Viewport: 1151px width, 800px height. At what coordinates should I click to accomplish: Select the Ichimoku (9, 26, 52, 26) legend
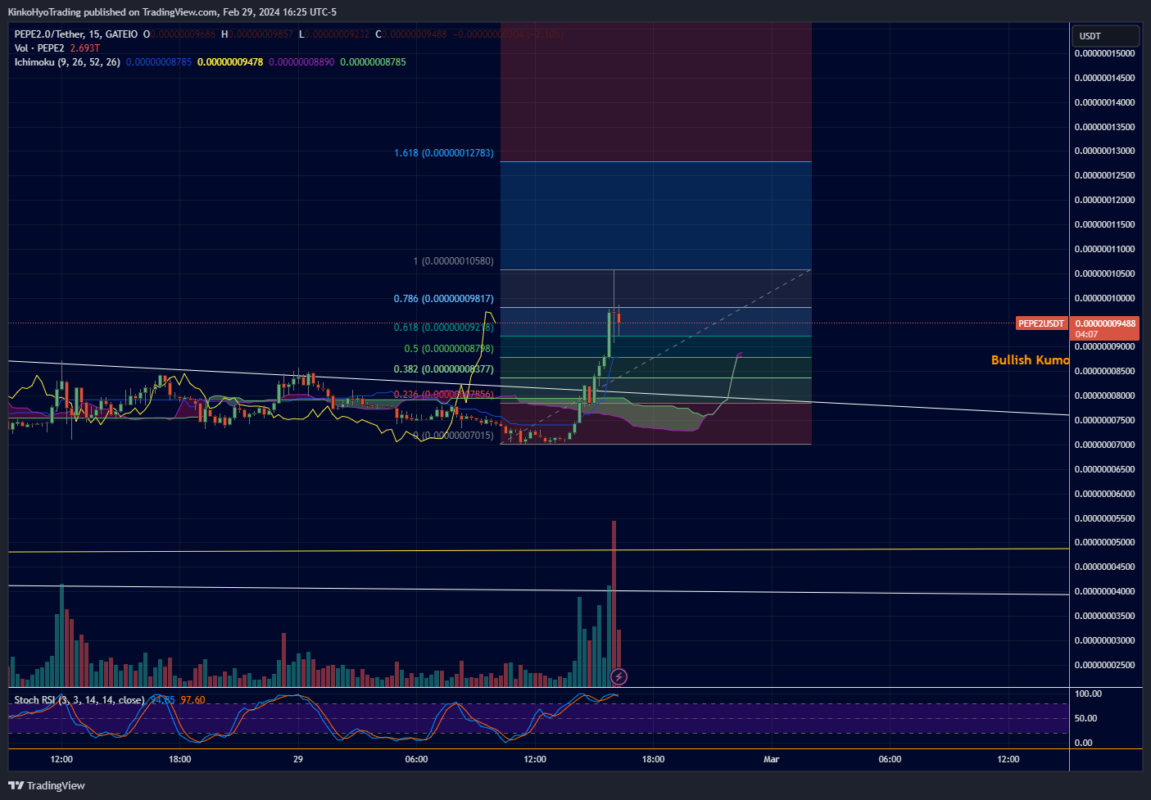tap(67, 62)
